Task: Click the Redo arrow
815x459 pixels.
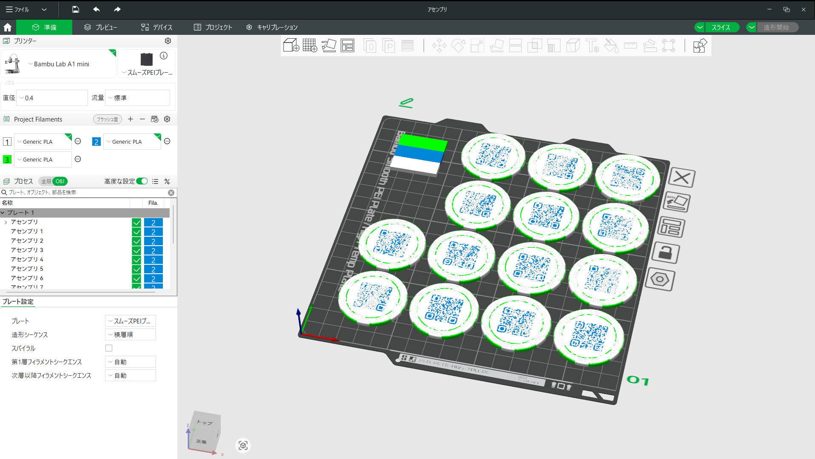Action: click(117, 9)
